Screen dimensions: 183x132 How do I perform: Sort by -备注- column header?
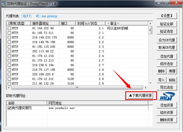[x=127, y=23]
